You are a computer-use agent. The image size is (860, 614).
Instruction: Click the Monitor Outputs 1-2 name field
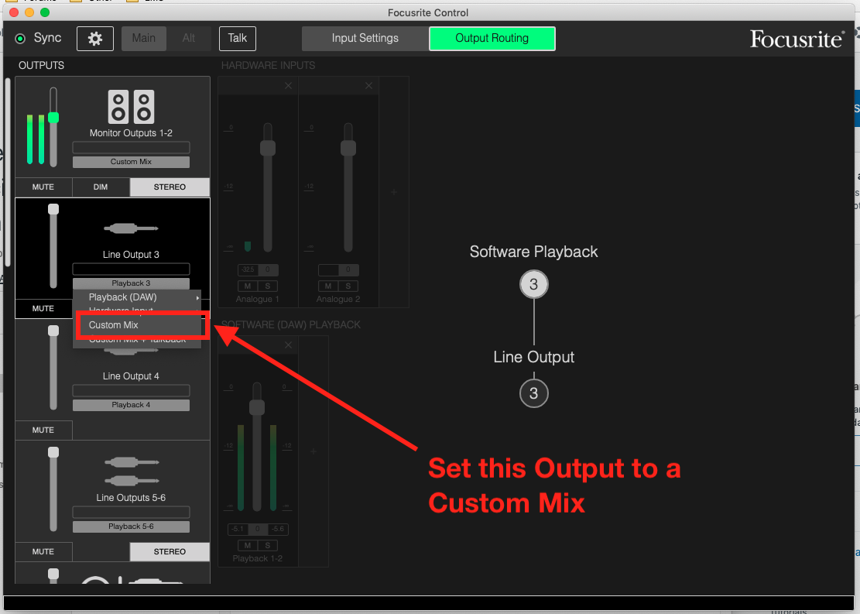point(131,148)
